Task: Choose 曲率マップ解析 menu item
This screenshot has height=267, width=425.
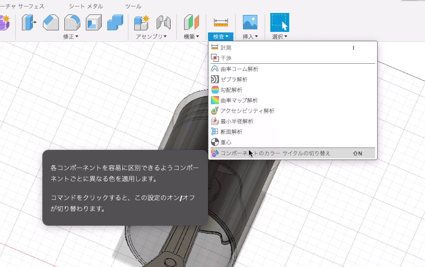Action: tap(293, 101)
